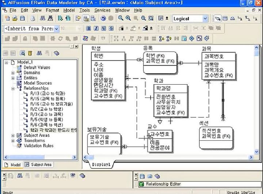This screenshot has width=263, height=194.
Task: Click the book icon in Model Explorer toolbar
Action: click(57, 53)
